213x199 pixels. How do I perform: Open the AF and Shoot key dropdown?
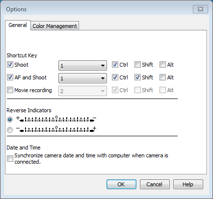82,78
